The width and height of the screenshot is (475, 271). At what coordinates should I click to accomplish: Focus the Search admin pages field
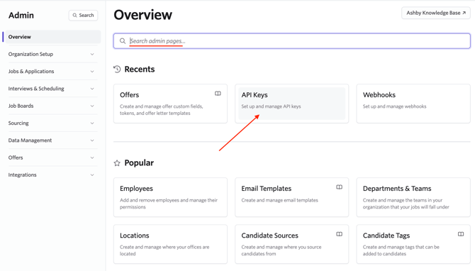[292, 41]
